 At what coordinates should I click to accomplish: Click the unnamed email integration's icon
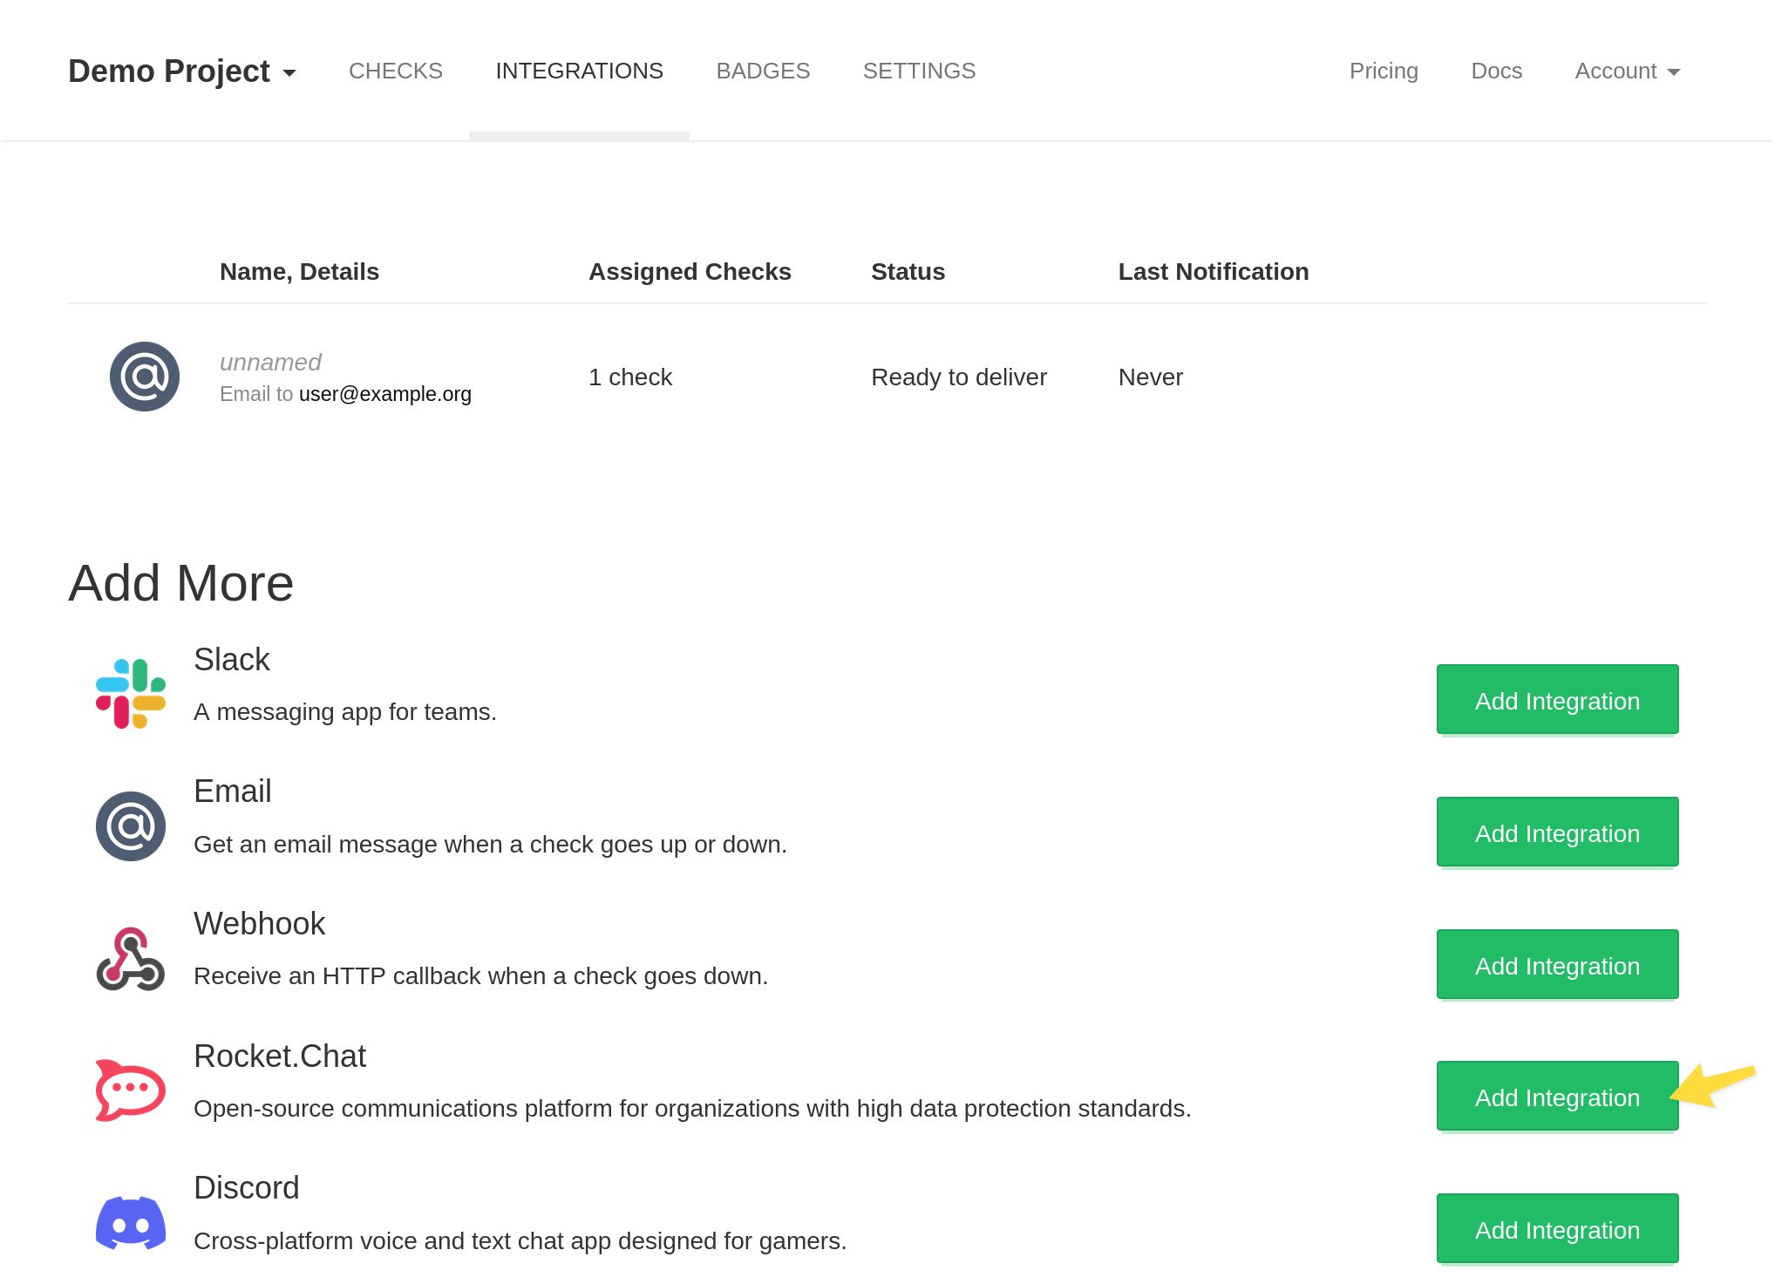coord(145,377)
